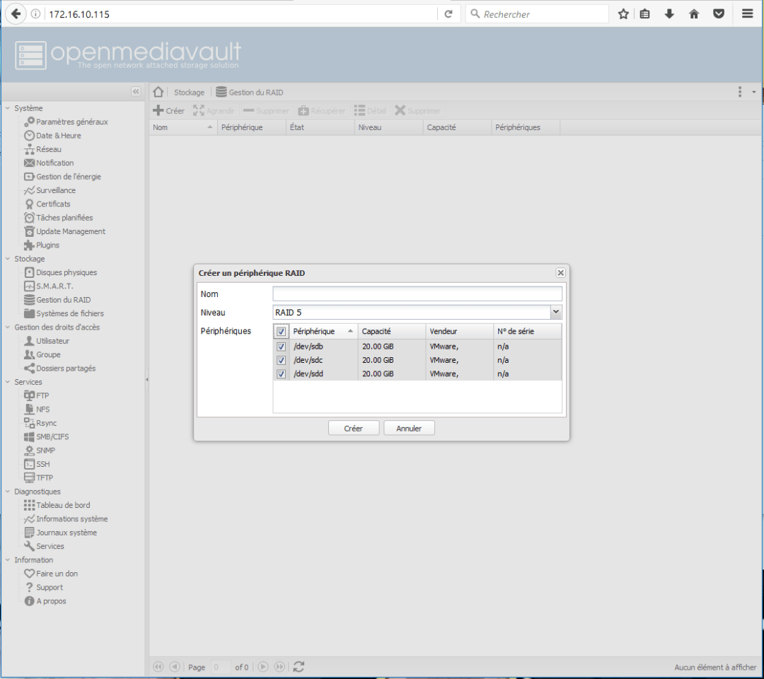Open Tableau de bord diagnostics

(62, 505)
